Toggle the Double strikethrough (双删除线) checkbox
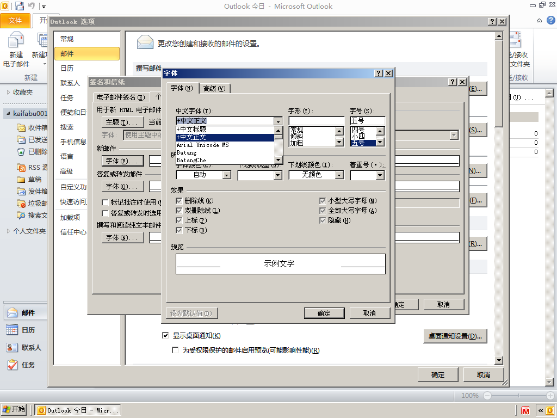This screenshot has height=418, width=557. (179, 211)
